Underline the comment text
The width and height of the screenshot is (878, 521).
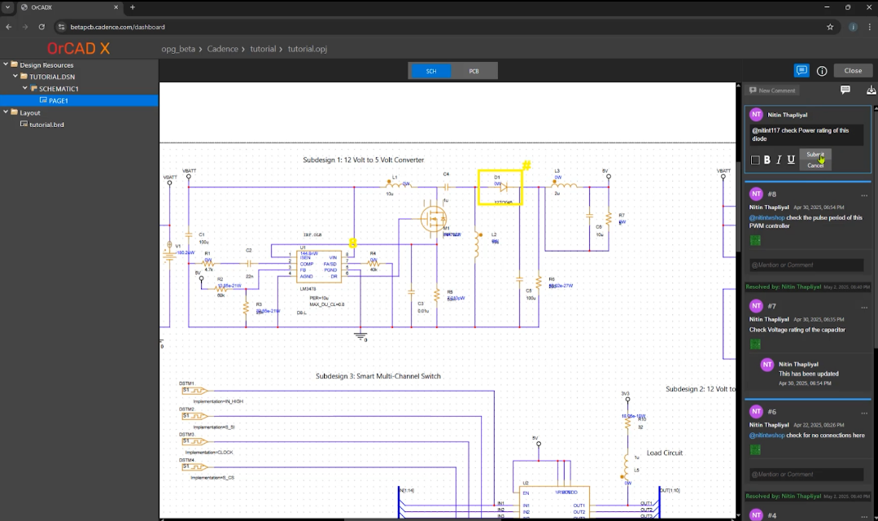790,160
